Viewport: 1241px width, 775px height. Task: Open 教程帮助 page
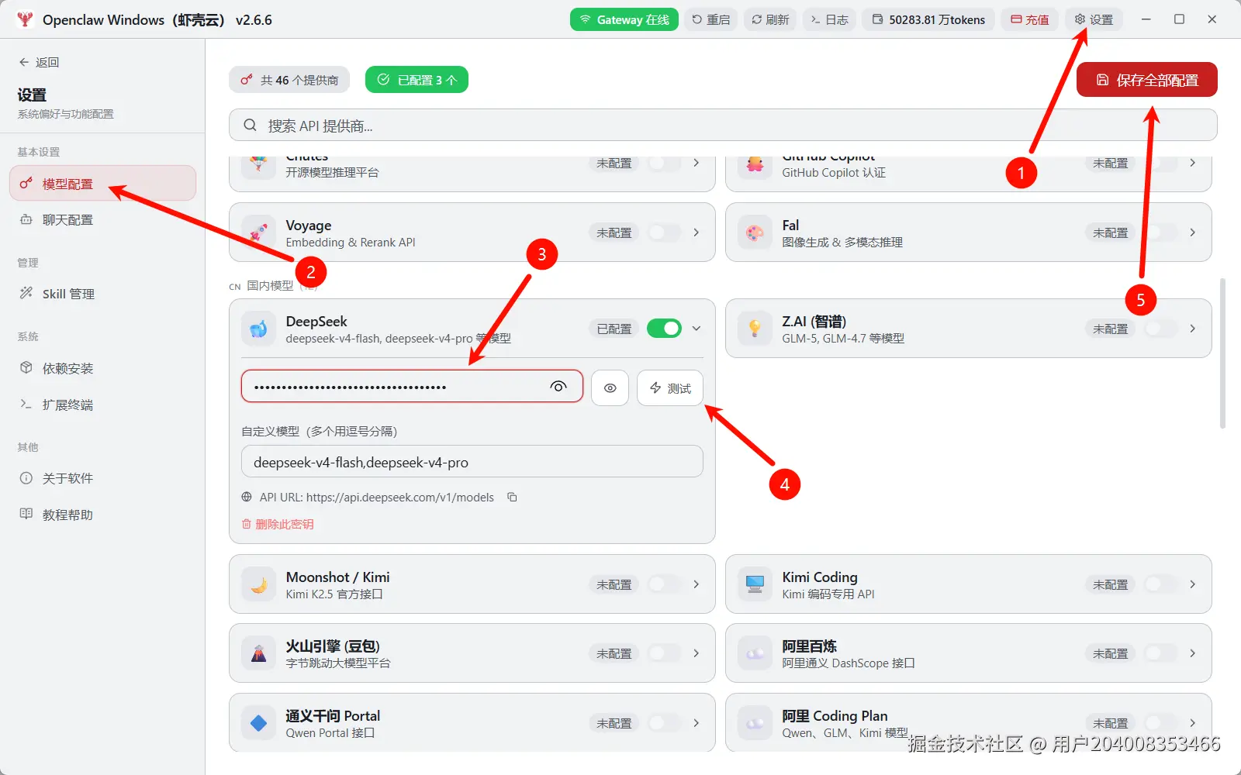[102, 515]
